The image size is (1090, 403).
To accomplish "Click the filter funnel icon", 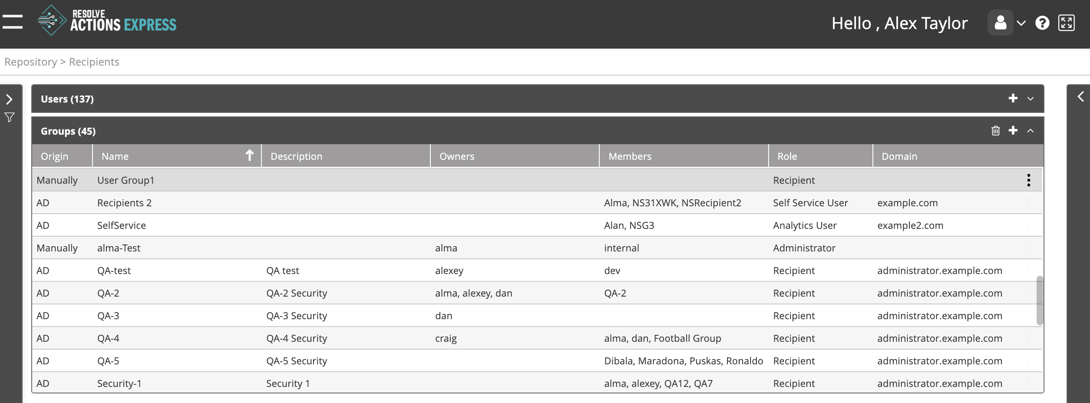I will pos(10,117).
